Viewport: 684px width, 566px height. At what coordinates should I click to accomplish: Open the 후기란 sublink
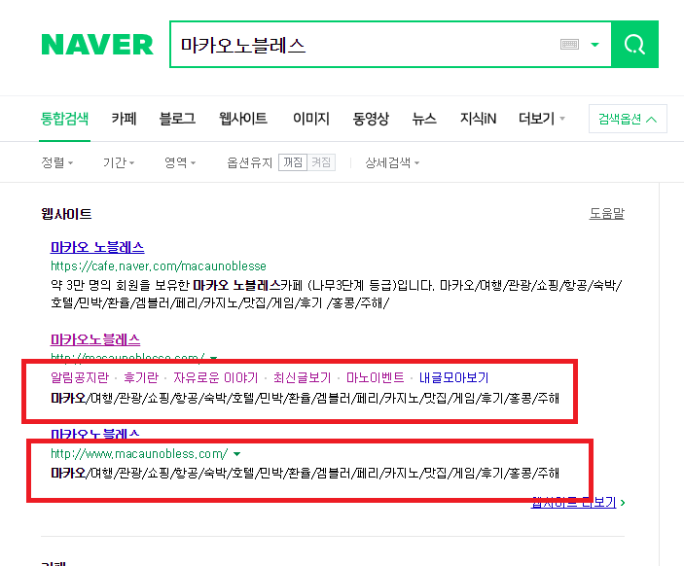pos(141,377)
